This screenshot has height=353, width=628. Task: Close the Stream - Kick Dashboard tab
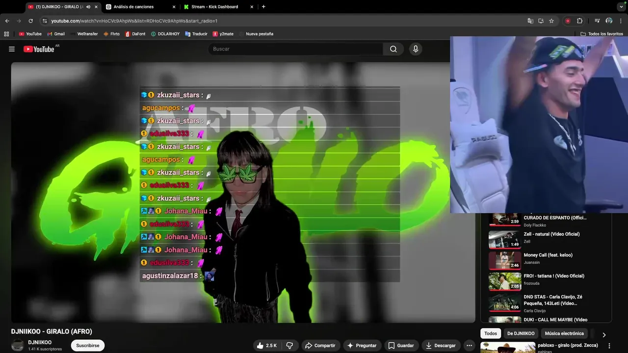coord(252,7)
